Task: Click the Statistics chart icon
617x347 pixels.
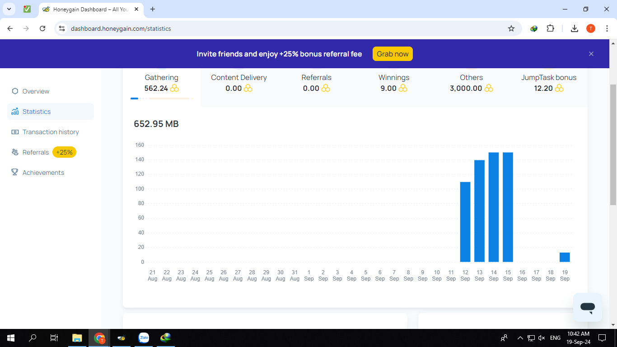Action: [x=15, y=112]
